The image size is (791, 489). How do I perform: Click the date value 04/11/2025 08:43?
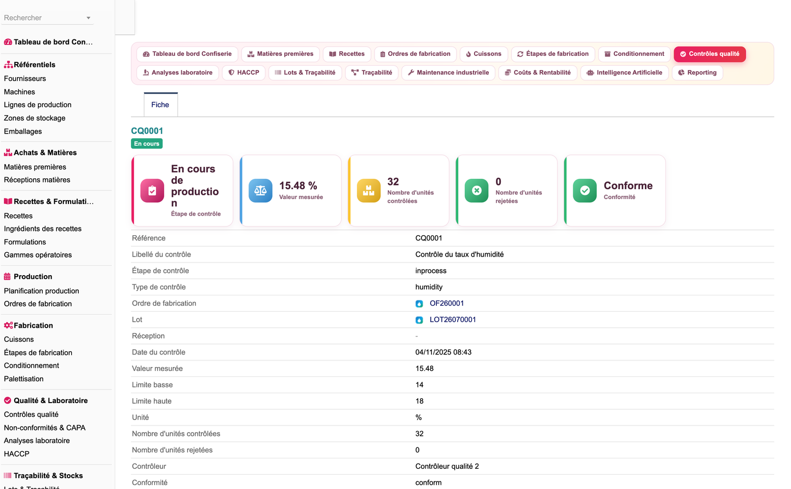click(x=443, y=353)
